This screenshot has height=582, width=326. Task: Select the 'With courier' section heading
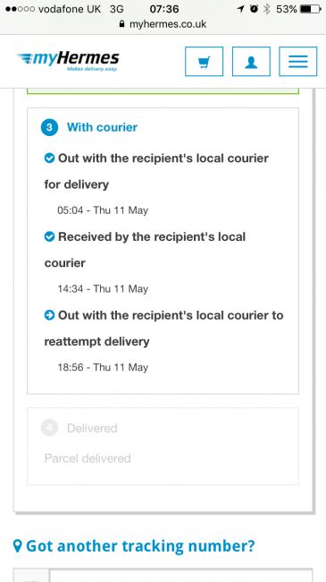(x=102, y=127)
